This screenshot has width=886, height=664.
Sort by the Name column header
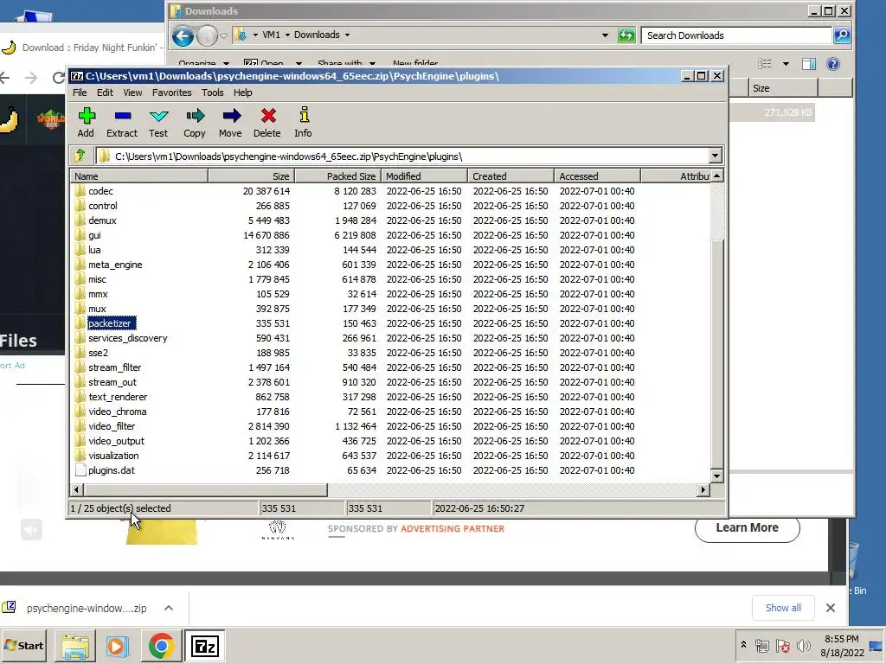139,176
